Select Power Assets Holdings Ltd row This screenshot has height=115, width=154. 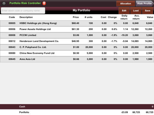77,29
